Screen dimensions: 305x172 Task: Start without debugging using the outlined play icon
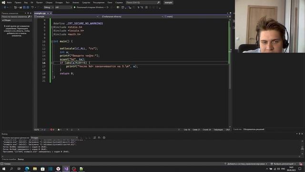108,8
